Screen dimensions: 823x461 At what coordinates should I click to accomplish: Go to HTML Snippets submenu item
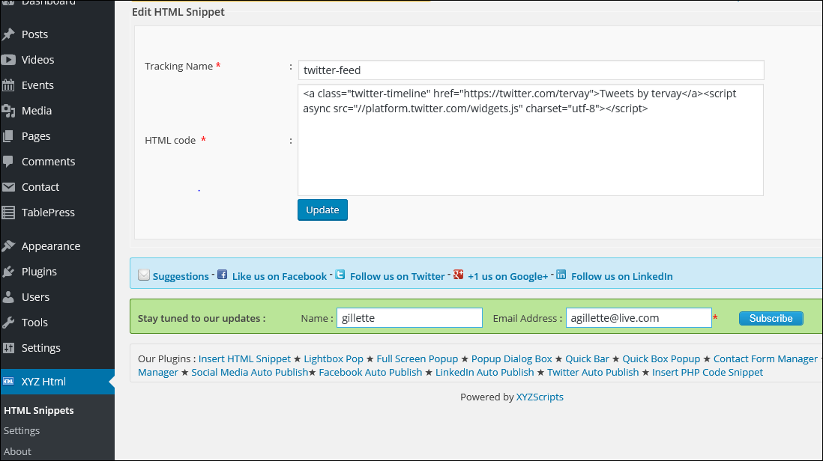pyautogui.click(x=38, y=410)
